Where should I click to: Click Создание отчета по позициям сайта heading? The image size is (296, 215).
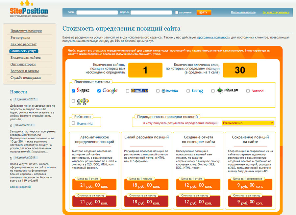point(198,139)
